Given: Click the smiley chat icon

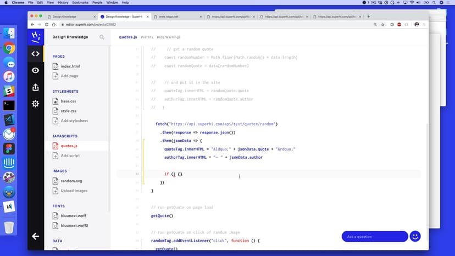Looking at the screenshot, I should [415, 236].
